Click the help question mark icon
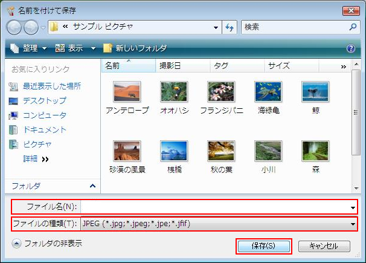The height and width of the screenshot is (263, 366). (x=351, y=48)
